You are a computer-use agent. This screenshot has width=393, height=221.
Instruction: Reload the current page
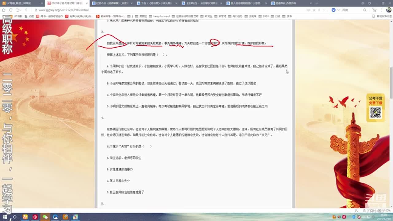click(x=11, y=10)
